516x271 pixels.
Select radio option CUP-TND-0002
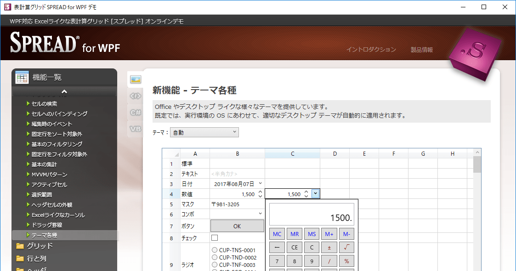[x=234, y=258]
